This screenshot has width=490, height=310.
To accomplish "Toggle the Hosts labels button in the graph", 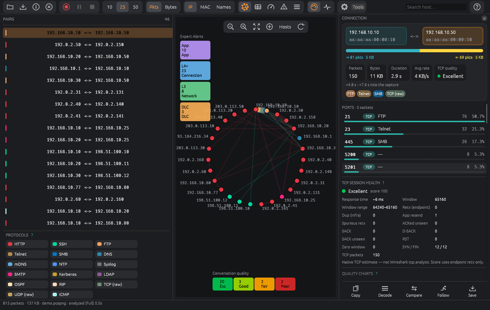I will coord(285,27).
